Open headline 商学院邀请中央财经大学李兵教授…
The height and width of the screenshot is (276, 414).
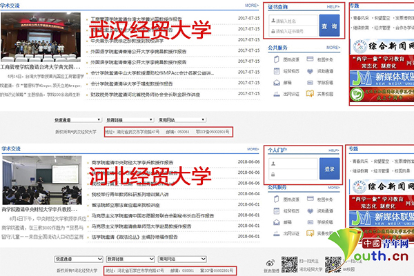tap(39, 210)
